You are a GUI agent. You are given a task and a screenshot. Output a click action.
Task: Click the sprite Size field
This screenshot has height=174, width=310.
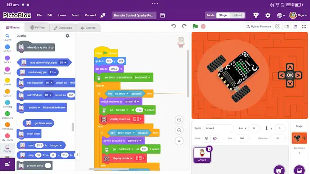click(x=242, y=138)
